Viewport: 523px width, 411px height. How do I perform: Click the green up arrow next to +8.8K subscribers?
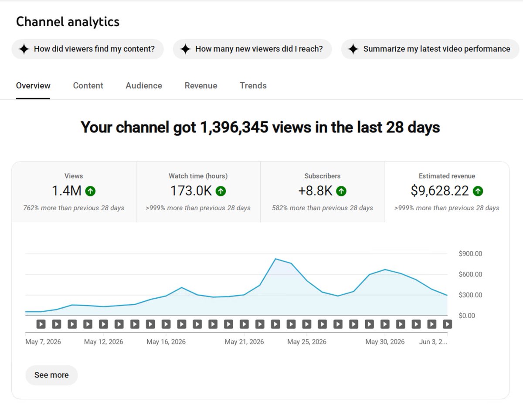pyautogui.click(x=341, y=191)
